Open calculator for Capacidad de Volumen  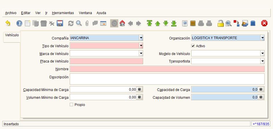tap(261, 97)
